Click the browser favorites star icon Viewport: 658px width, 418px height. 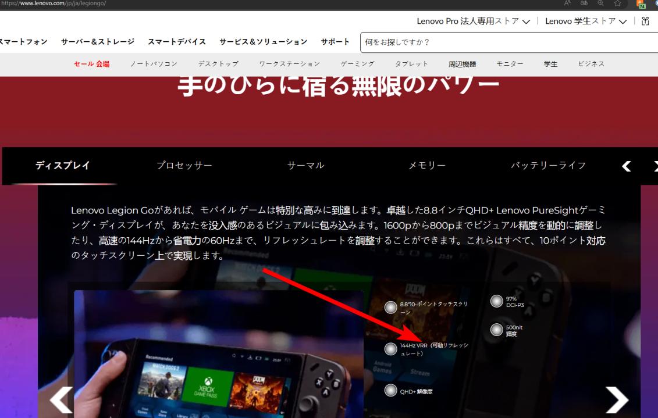point(618,3)
